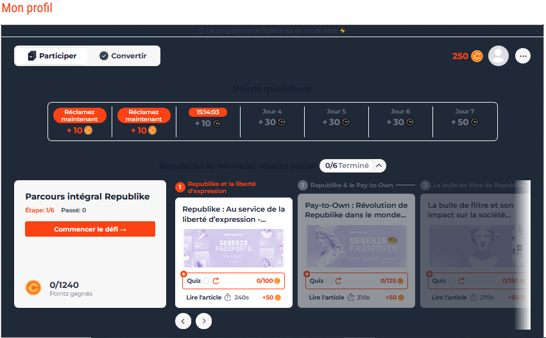
Task: Close the beta mode notice banner
Action: 538,31
